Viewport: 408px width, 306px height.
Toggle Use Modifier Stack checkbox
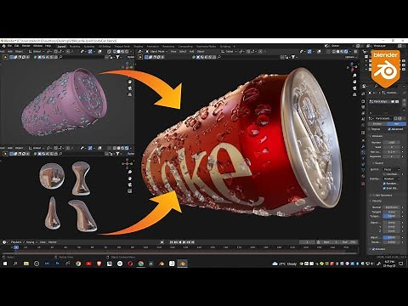point(384,174)
